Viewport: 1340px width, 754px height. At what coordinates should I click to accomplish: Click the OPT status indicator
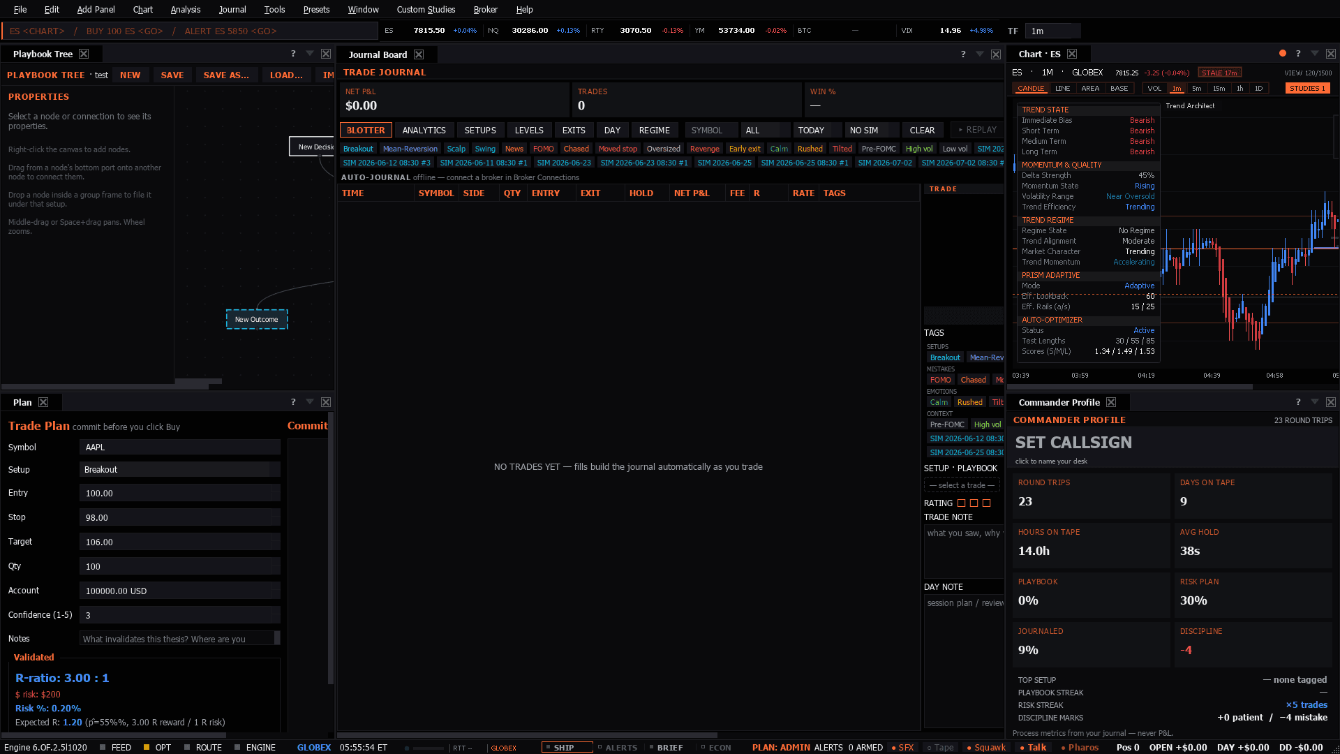coord(157,747)
